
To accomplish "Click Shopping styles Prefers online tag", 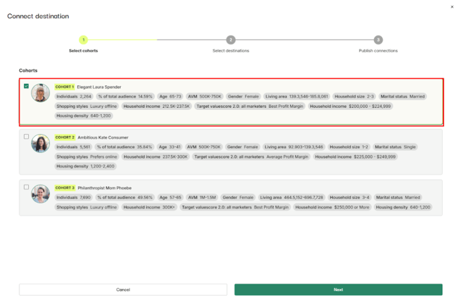I will click(x=86, y=156).
